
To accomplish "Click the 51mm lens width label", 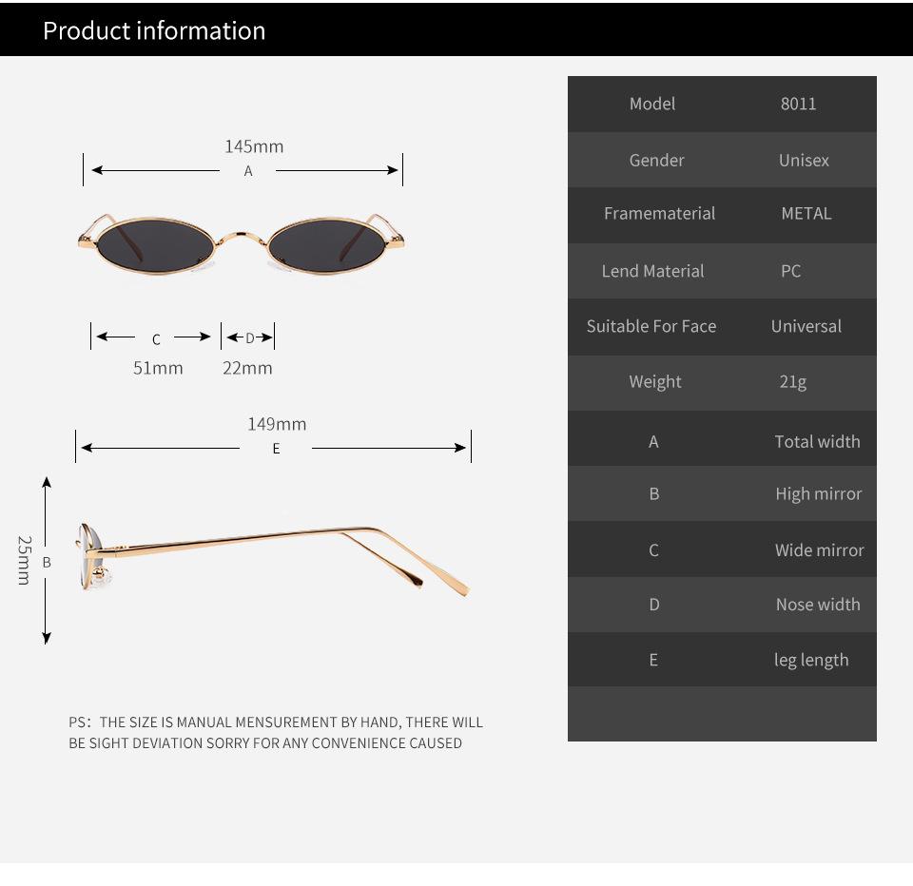I will point(158,368).
